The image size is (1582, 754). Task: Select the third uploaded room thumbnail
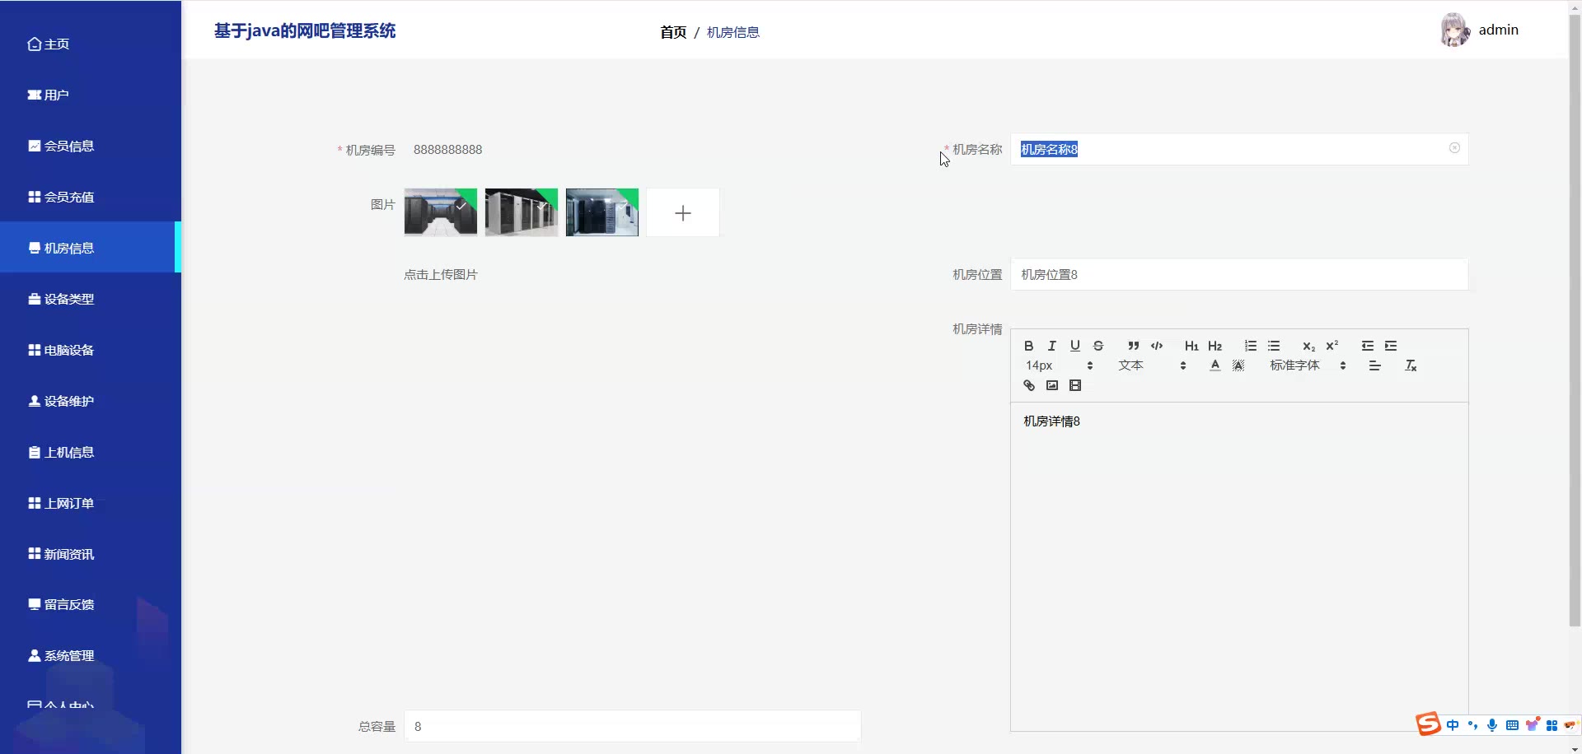coord(602,212)
